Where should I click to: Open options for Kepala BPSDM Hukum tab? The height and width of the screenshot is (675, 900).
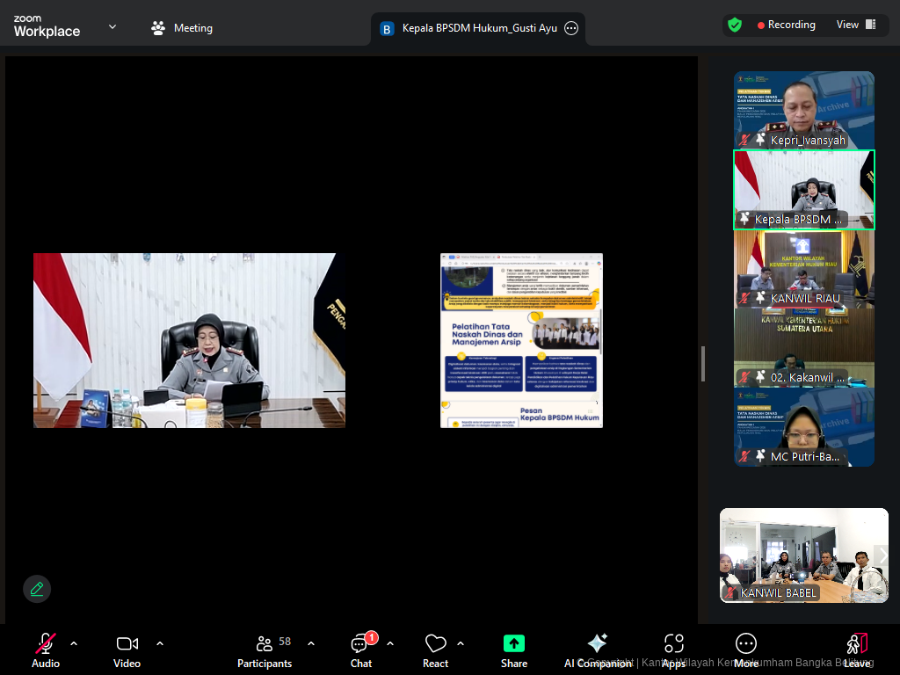571,28
